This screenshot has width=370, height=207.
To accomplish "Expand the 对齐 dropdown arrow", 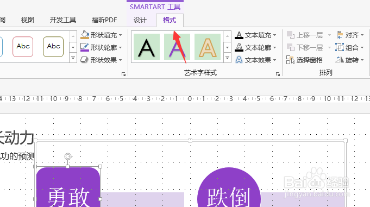I will coord(362,35).
